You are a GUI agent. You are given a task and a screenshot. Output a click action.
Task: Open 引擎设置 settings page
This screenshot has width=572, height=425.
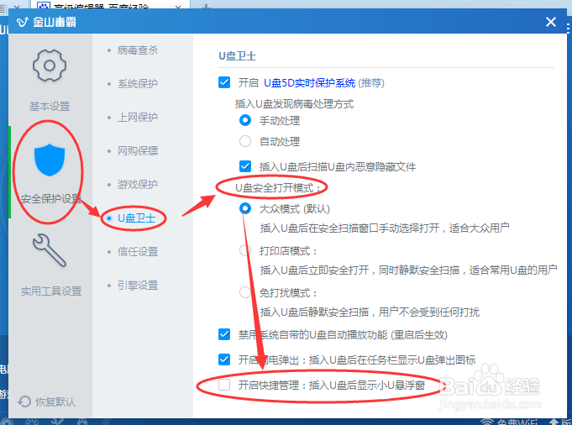click(138, 286)
